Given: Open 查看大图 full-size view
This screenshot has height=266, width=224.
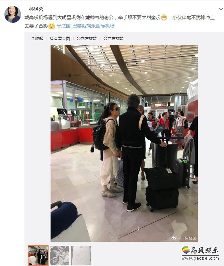Looking at the screenshot, I should [60, 39].
